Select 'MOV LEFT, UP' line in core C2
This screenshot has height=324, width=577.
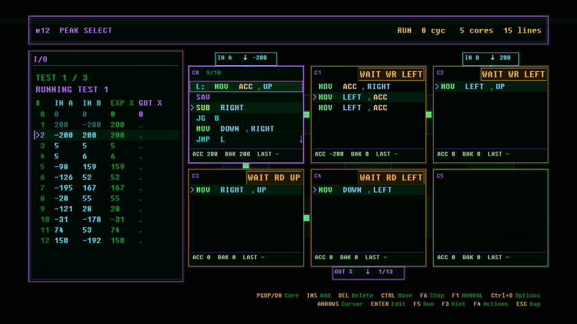(491, 87)
